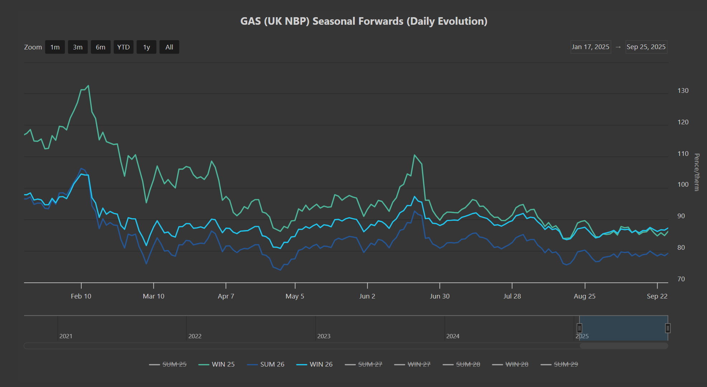This screenshot has height=387, width=707.
Task: Edit the Sep 25, 2025 end date
Action: (x=646, y=47)
